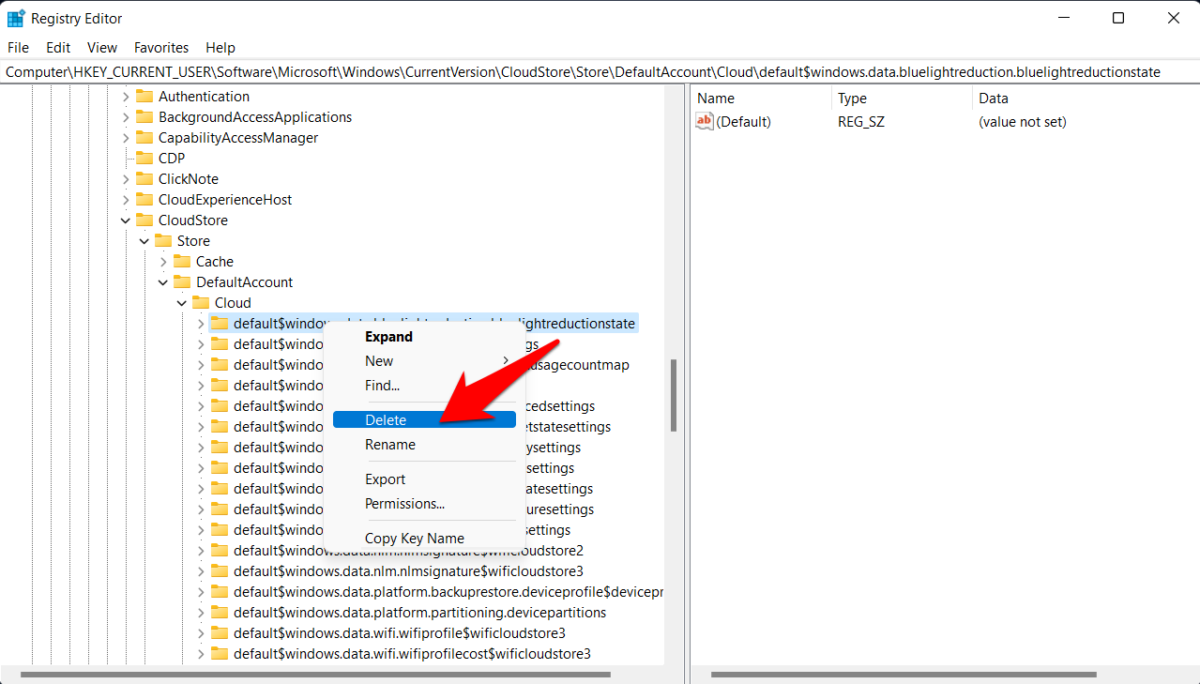This screenshot has width=1200, height=684.
Task: Click the CloudExperienceHost folder icon
Action: click(x=143, y=199)
